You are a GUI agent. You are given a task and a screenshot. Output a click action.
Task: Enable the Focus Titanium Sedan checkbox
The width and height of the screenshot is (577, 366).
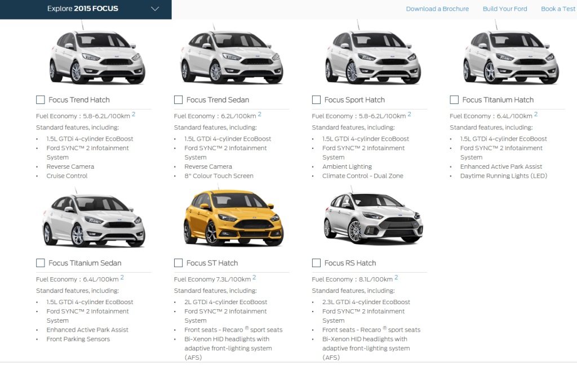pyautogui.click(x=41, y=263)
